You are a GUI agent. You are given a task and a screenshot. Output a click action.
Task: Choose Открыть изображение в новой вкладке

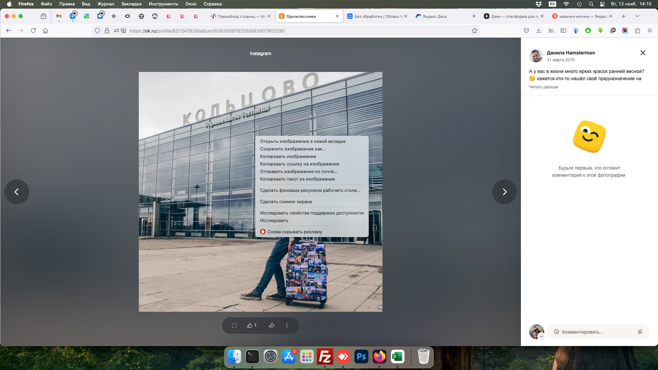pos(312,141)
